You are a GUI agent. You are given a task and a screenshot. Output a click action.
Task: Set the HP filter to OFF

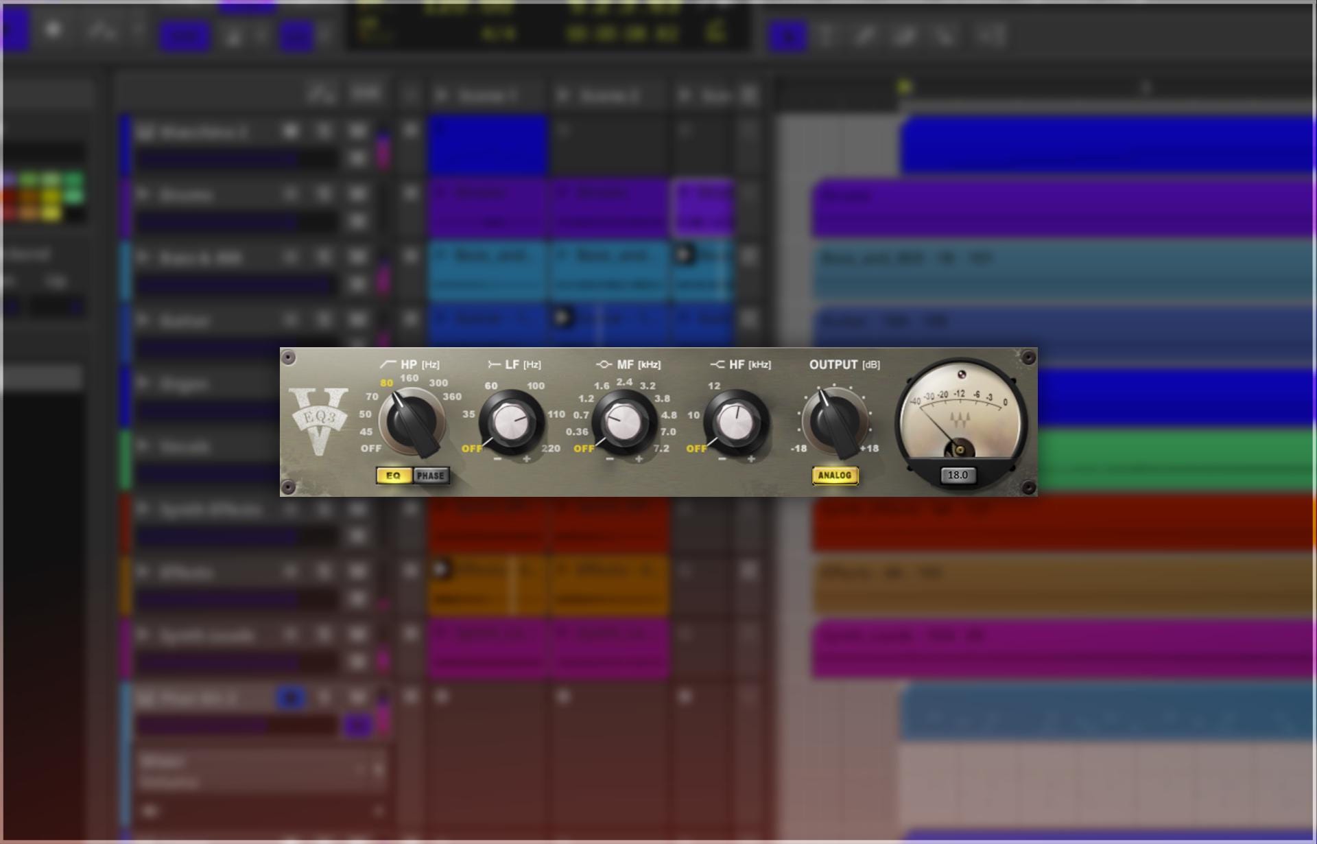point(371,448)
